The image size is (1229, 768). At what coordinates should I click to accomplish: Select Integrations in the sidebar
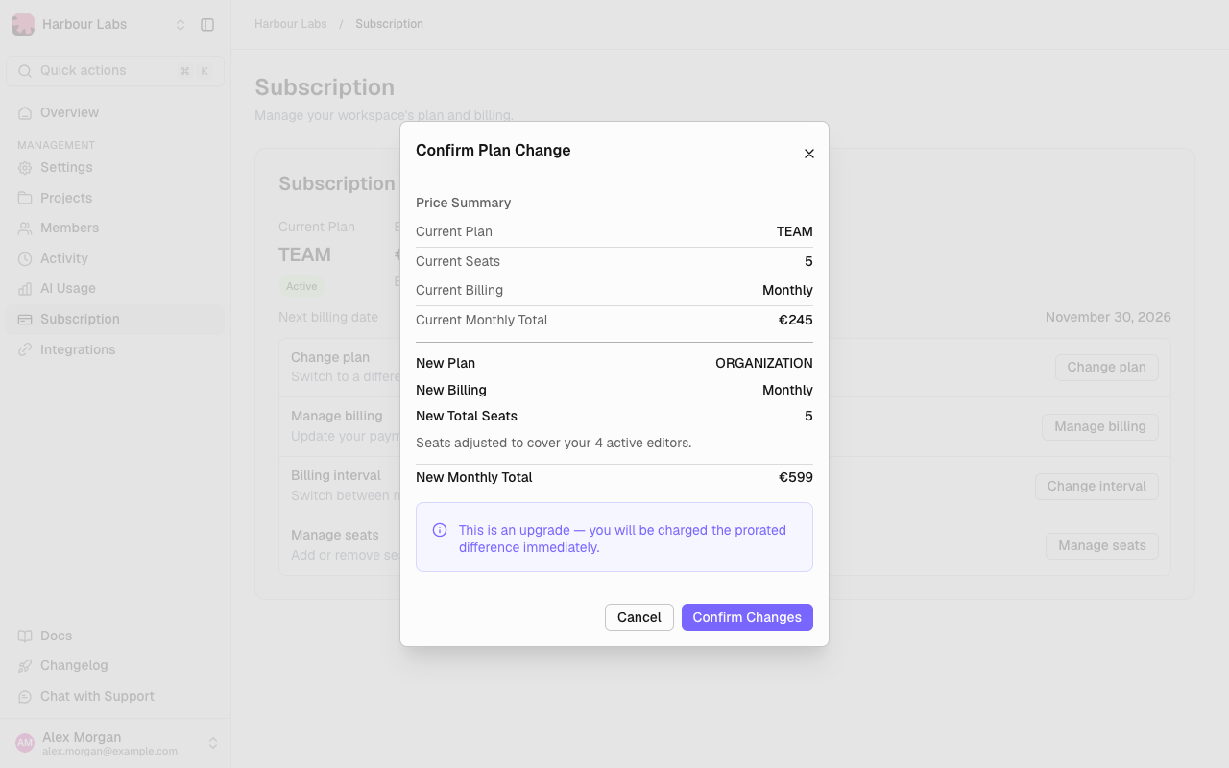[115, 349]
